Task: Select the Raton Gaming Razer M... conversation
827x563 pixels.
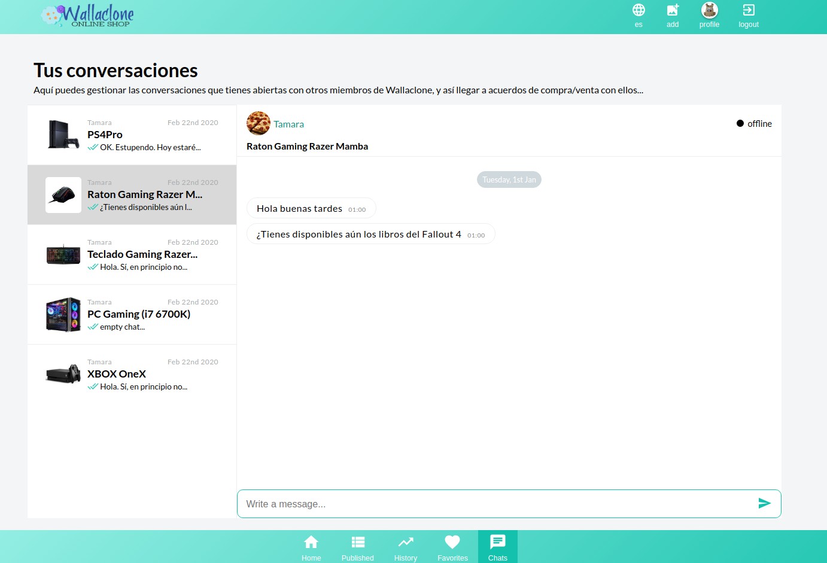Action: click(x=132, y=195)
